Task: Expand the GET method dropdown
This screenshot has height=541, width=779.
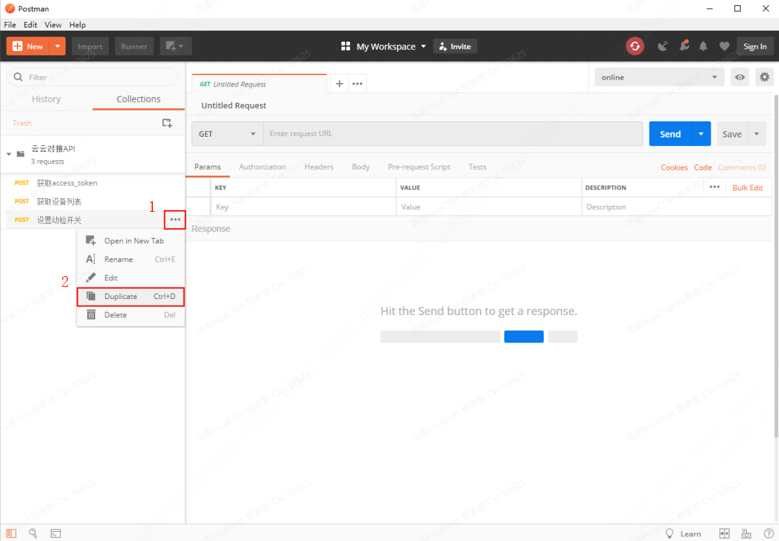Action: (x=227, y=134)
